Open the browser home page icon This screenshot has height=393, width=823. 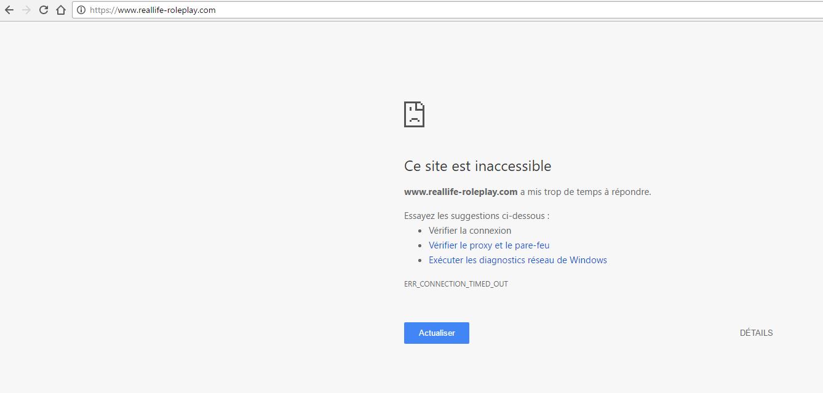60,10
